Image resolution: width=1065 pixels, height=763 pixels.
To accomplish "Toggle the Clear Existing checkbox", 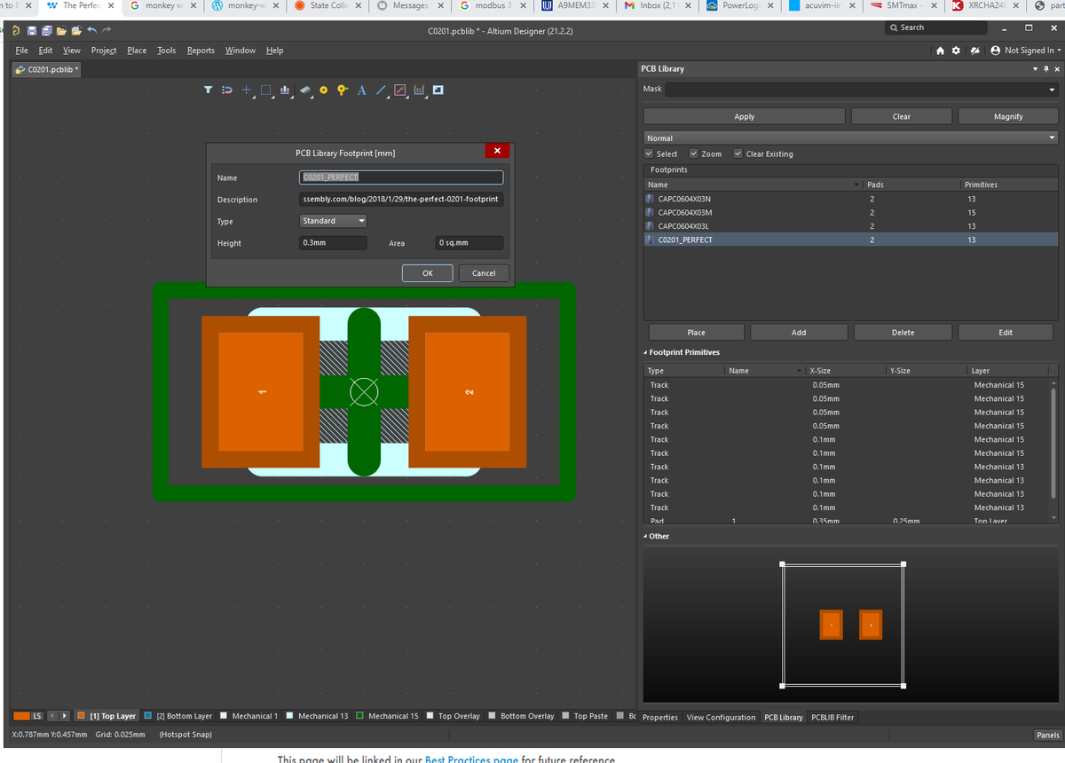I will pos(738,153).
